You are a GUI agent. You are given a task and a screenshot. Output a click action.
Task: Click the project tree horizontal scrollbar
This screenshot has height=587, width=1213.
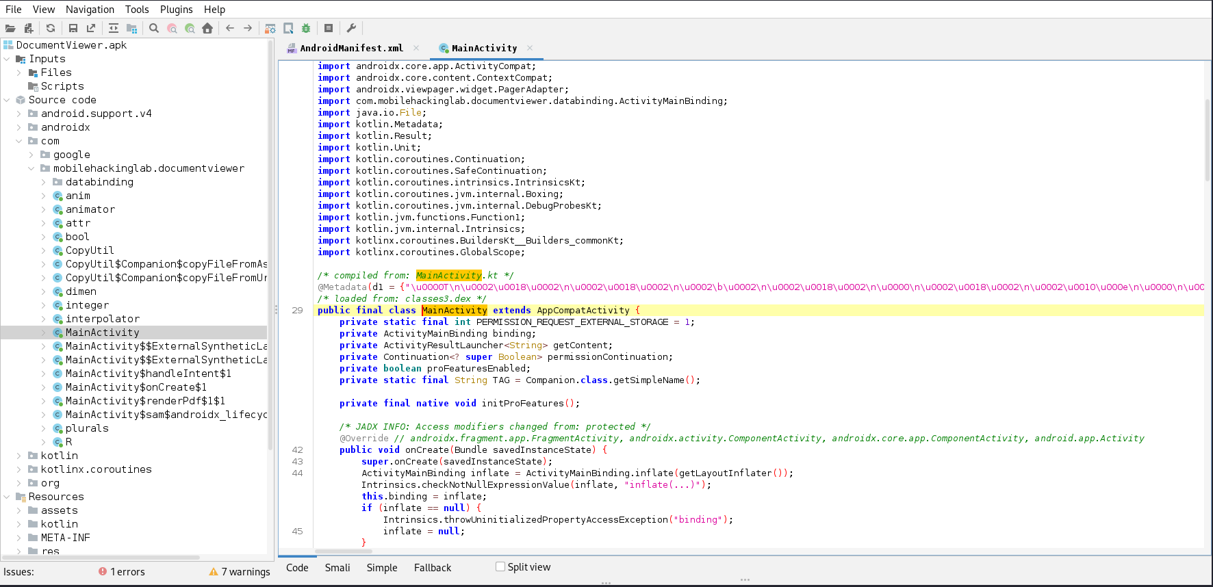[x=101, y=558]
